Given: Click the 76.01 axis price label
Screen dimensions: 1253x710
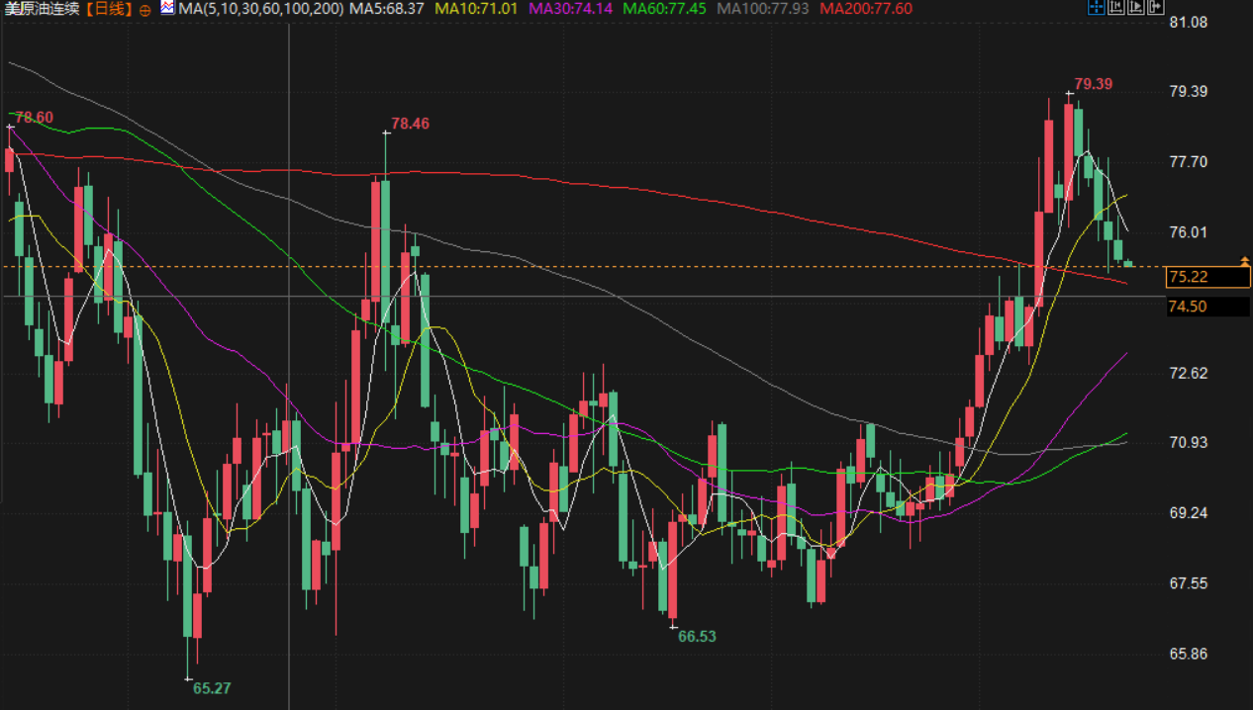Looking at the screenshot, I should [x=1189, y=232].
